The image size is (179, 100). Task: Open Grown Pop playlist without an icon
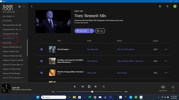point(7,43)
